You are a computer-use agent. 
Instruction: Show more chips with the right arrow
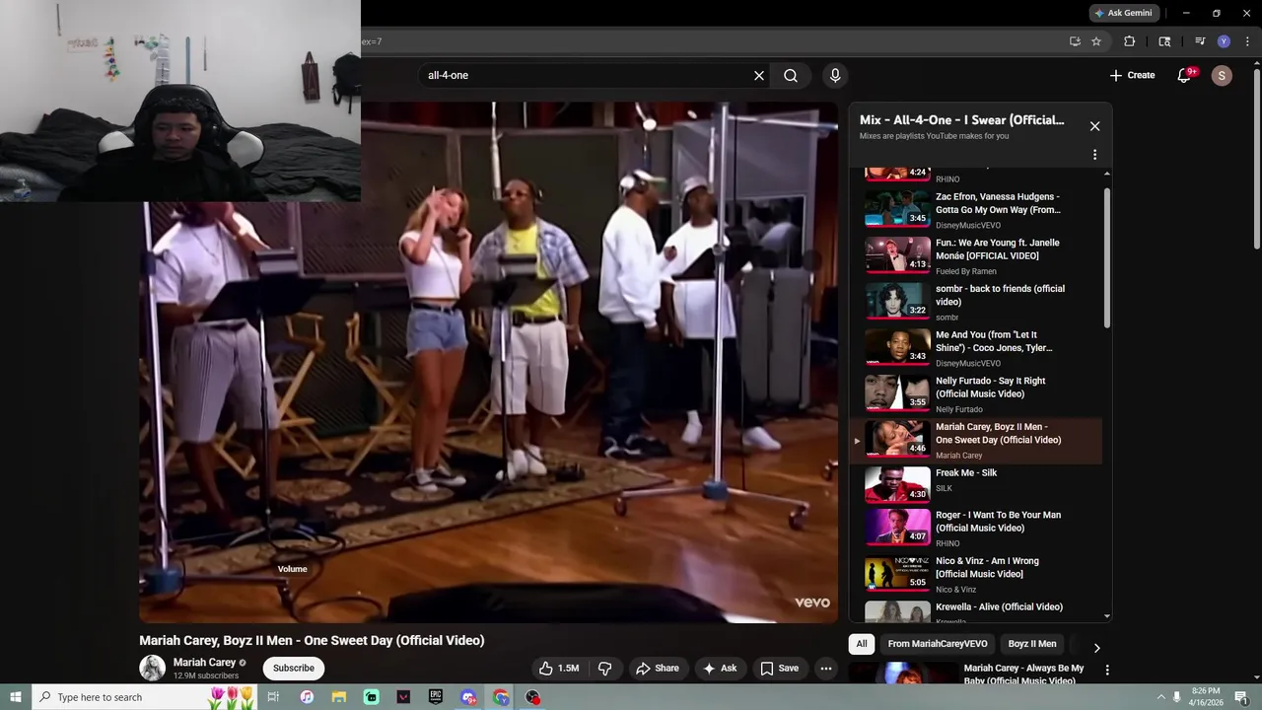(1096, 648)
